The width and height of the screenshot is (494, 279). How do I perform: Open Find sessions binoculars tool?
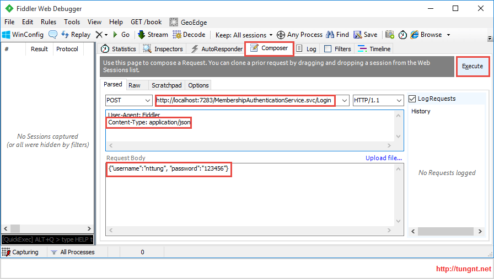pos(337,35)
